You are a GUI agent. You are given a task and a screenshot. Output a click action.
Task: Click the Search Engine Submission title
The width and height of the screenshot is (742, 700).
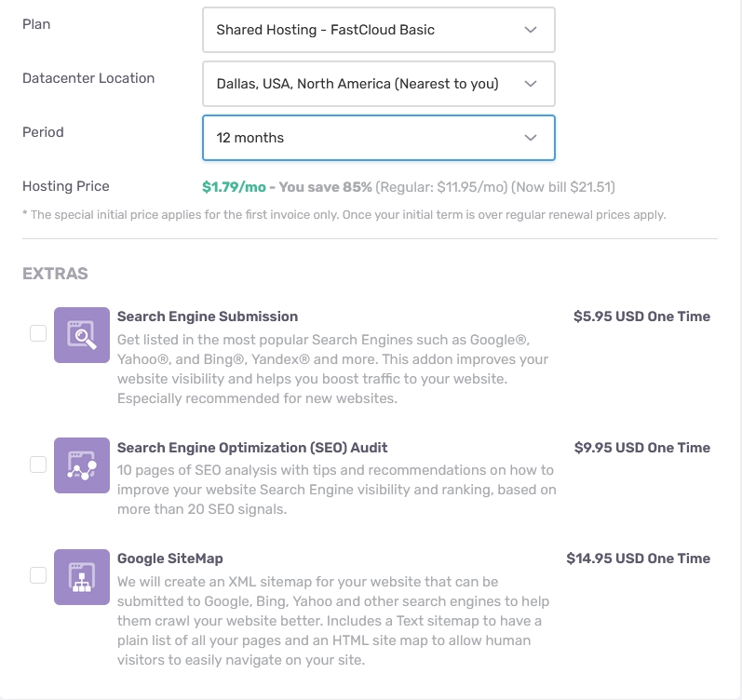coord(208,316)
